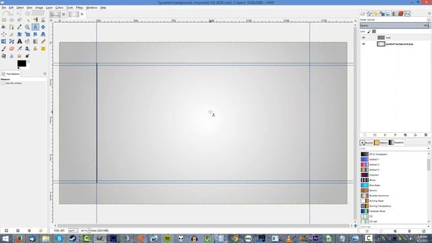Toggle visibility of gradient background.png layer
This screenshot has width=432, height=243.
coord(363,44)
